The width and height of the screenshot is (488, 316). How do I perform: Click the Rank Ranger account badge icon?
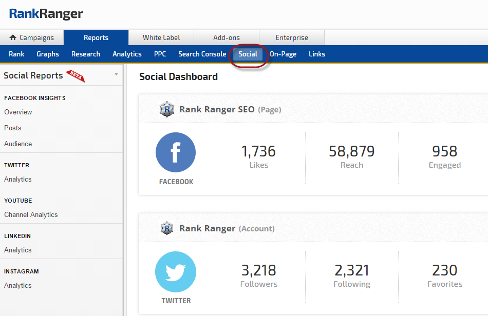pos(167,228)
